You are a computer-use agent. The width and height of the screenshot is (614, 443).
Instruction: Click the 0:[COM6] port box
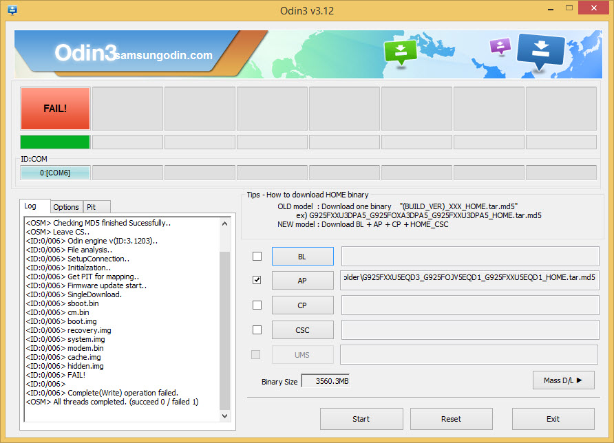(x=55, y=173)
